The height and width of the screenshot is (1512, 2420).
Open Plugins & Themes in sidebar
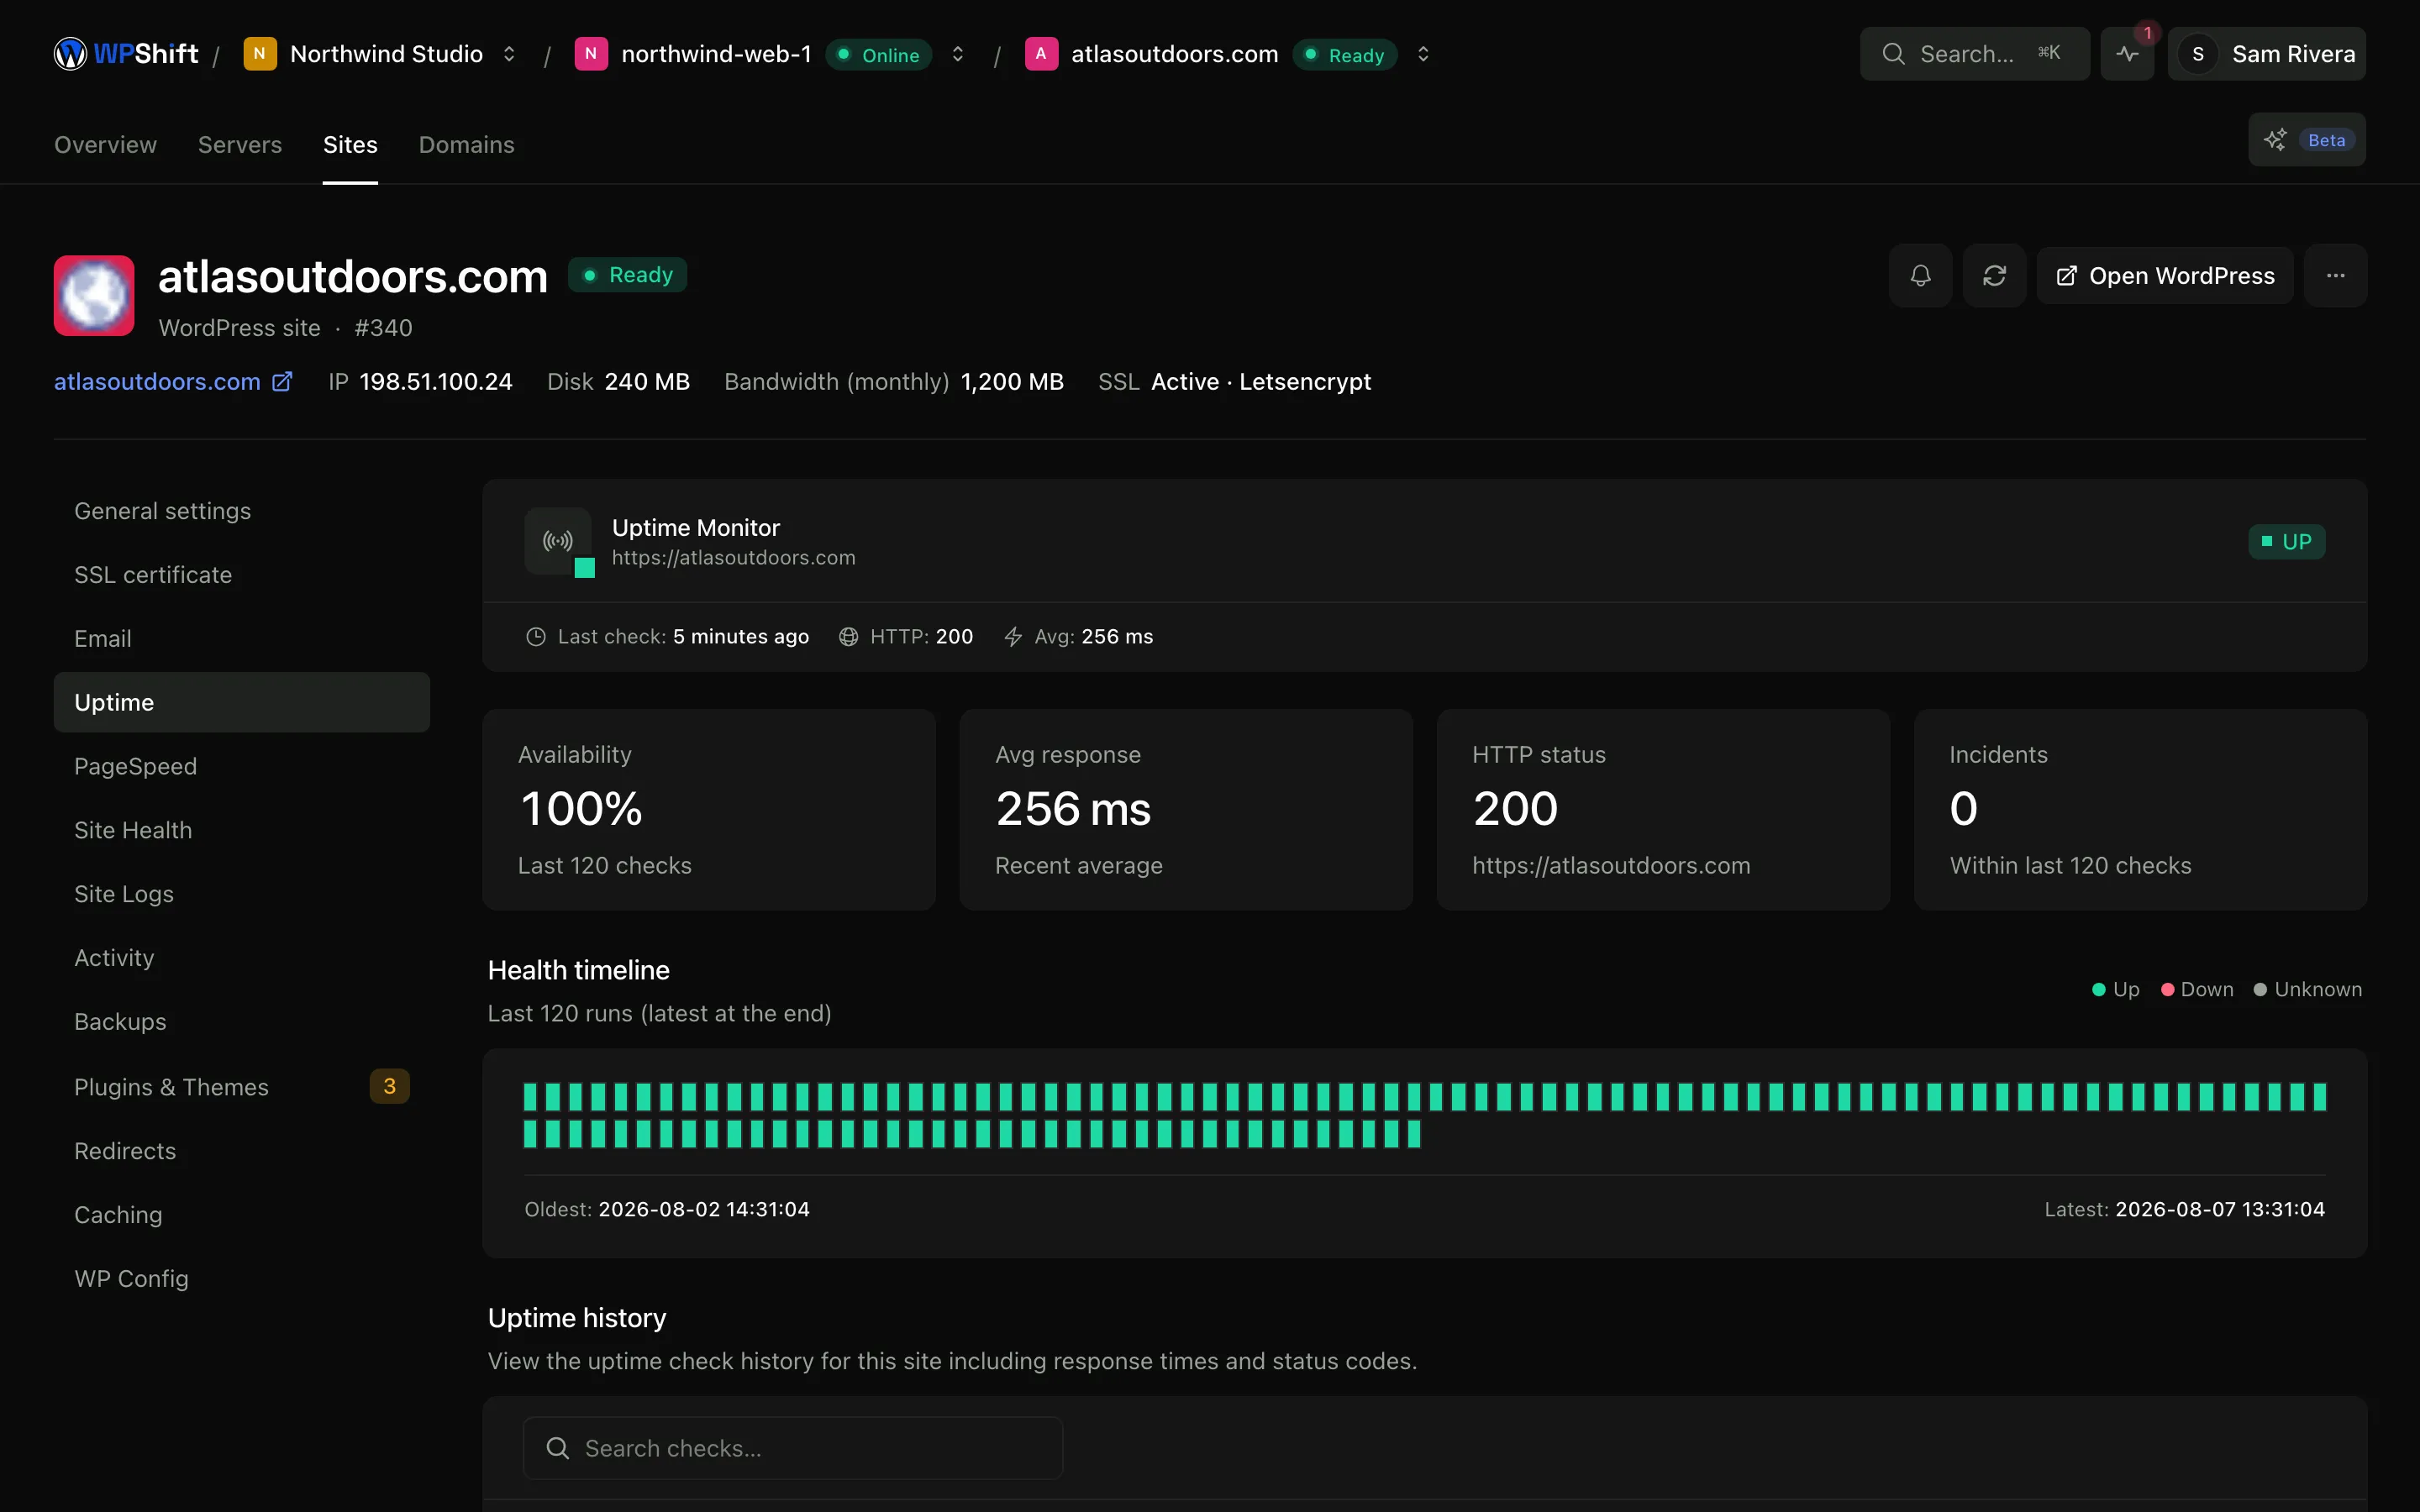242,1087
